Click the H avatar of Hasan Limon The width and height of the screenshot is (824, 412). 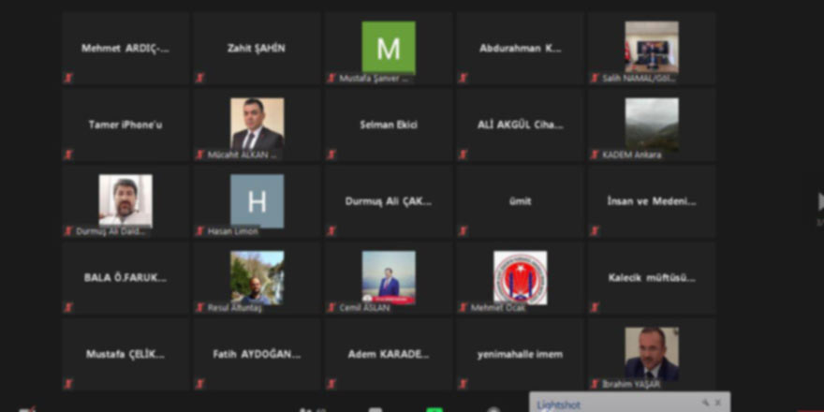257,200
